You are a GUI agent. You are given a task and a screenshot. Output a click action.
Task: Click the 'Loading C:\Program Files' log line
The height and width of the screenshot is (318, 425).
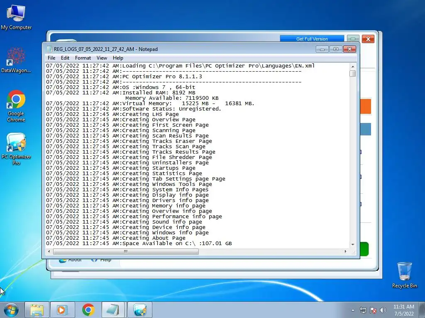tap(180, 66)
